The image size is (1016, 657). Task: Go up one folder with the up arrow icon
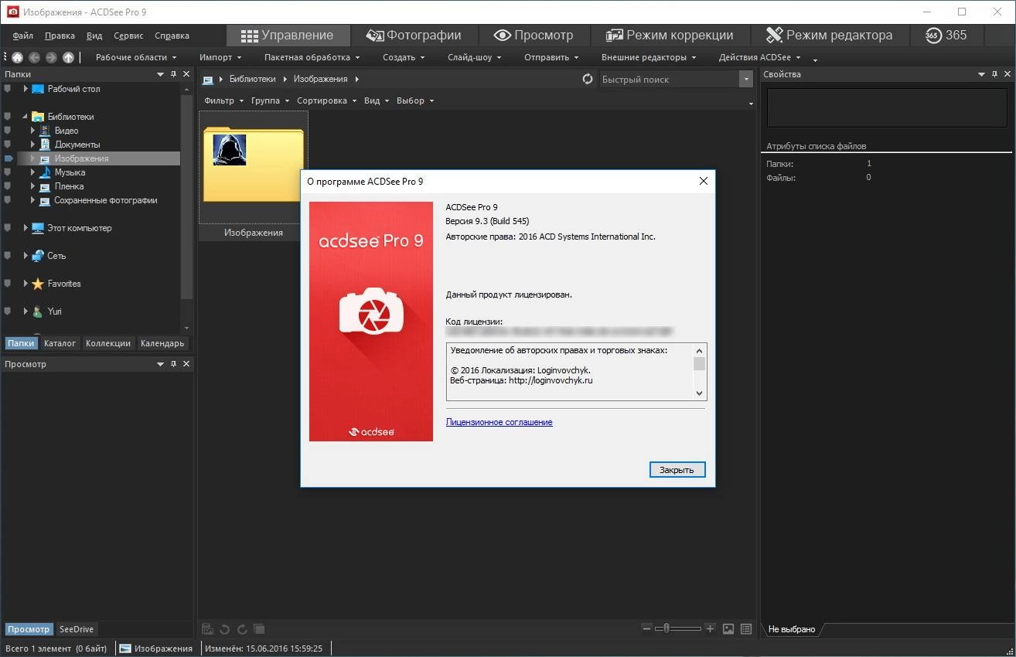pos(68,57)
